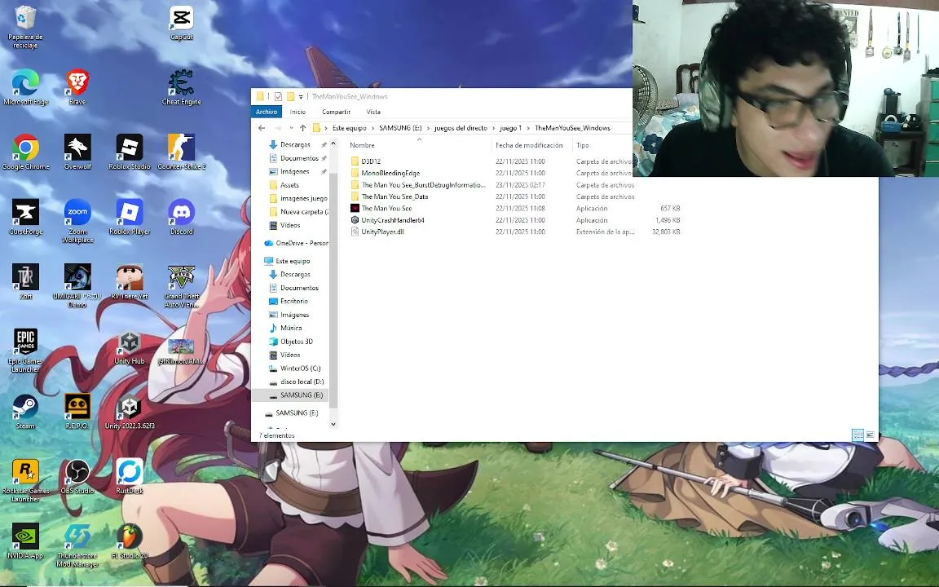Select WinterOS (C:) drive in navigation pane
Screen dimensions: 939x587
tap(295, 369)
